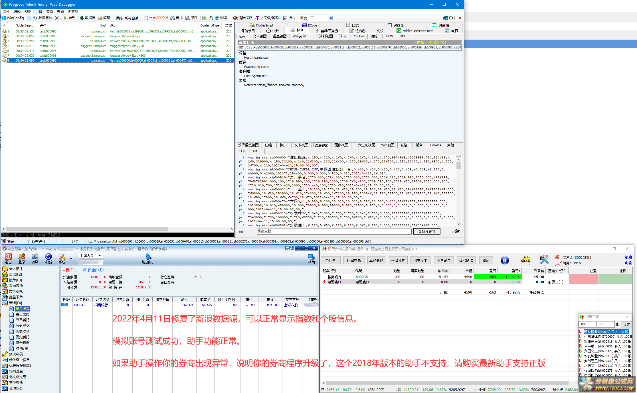Screen dimensions: 637x393
Task: Click the 查找 binoculars find icon
Action: pyautogui.click(x=173, y=18)
